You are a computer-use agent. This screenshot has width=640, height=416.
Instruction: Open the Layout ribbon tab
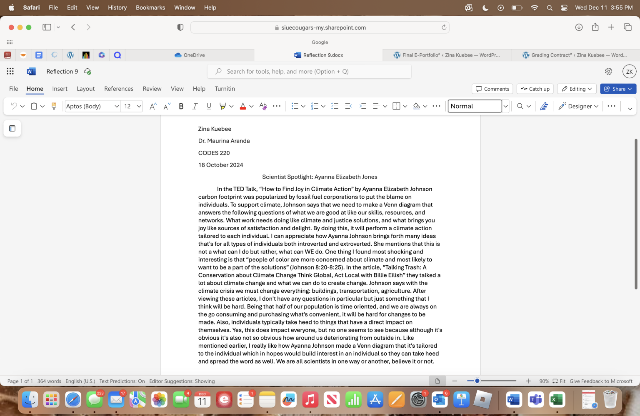point(85,89)
